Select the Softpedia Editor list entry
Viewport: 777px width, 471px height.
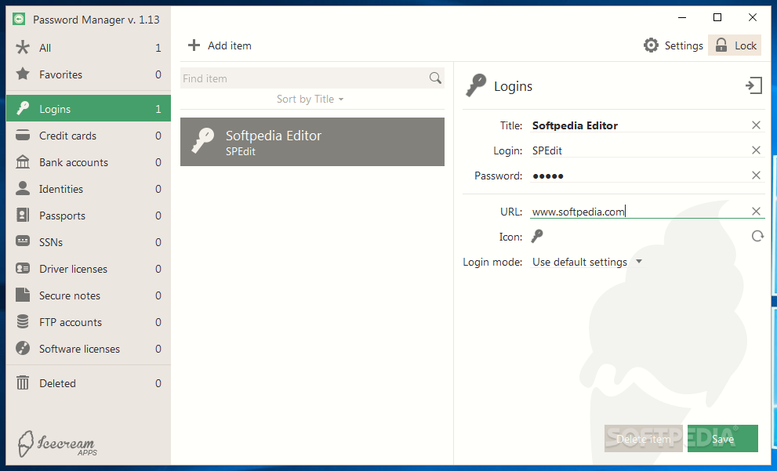click(312, 142)
